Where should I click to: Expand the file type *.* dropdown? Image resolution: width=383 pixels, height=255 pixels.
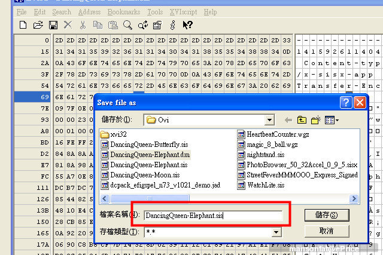click(276, 232)
